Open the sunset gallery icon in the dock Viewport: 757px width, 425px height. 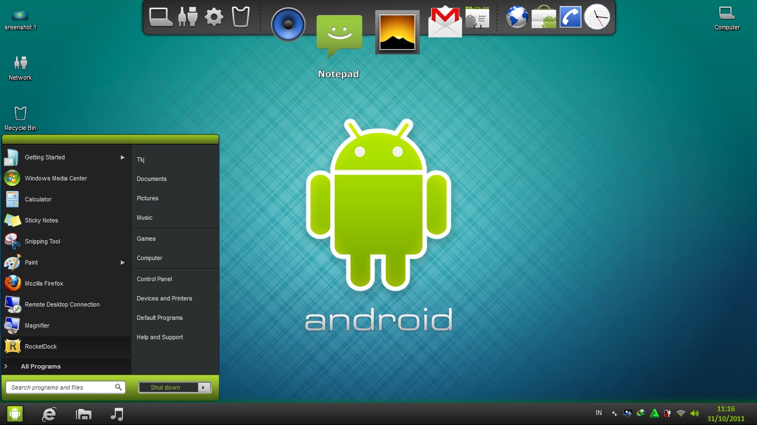[397, 32]
